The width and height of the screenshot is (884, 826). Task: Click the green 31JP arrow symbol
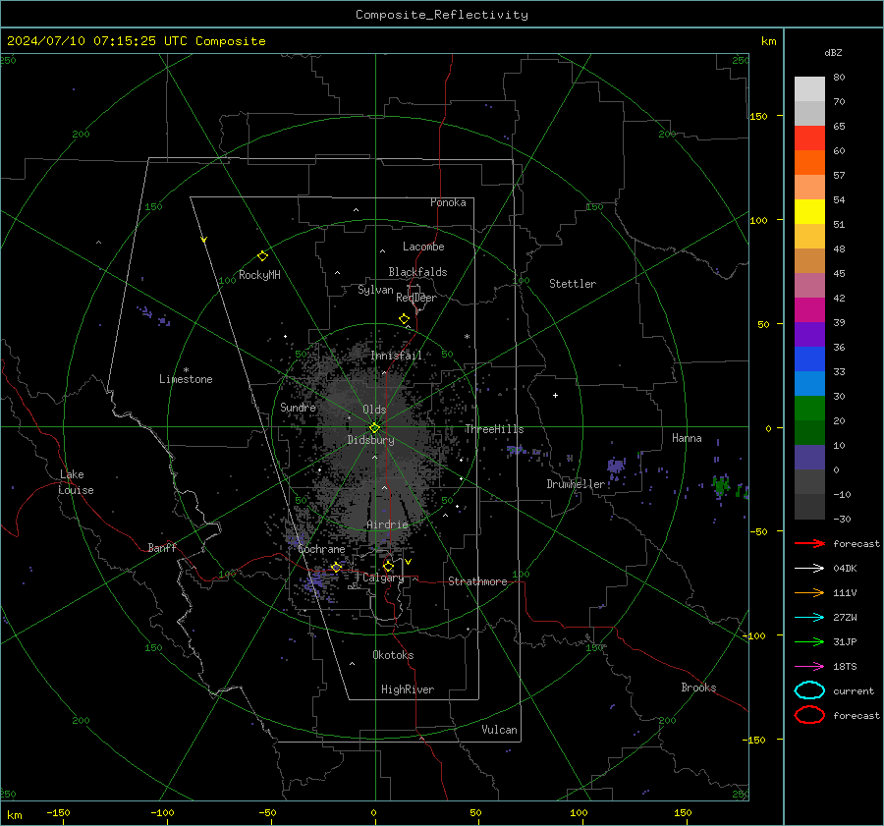(809, 641)
